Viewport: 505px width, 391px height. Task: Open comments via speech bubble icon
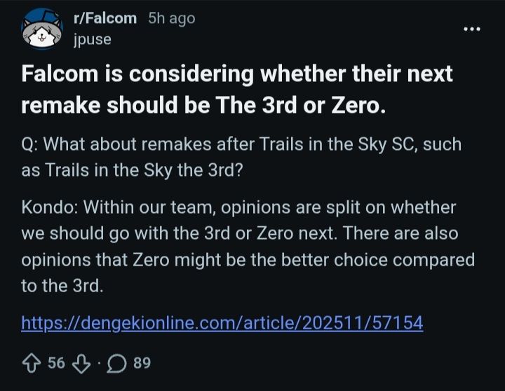click(x=118, y=363)
